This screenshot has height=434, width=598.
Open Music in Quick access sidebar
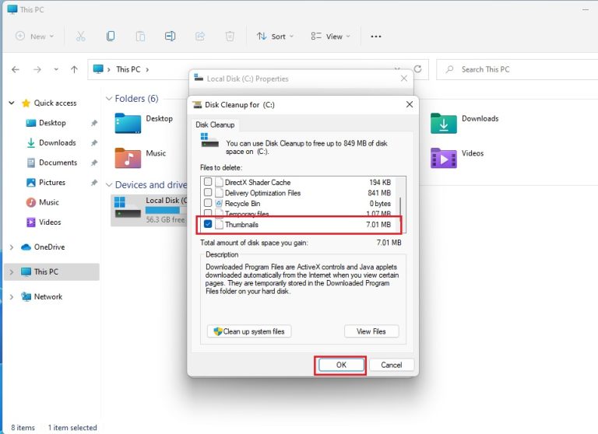(x=49, y=202)
